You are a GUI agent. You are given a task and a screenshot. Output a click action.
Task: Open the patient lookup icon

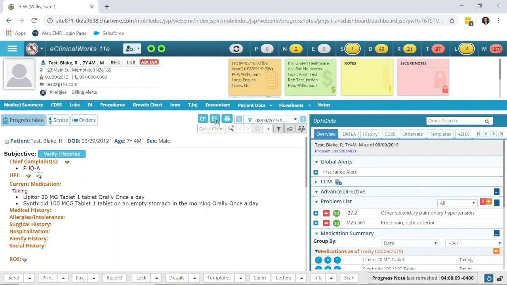pyautogui.click(x=129, y=49)
